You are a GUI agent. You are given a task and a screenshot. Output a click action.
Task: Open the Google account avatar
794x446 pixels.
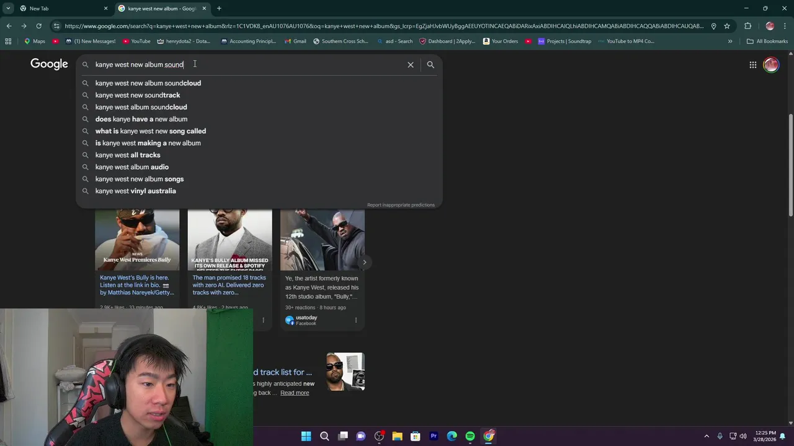click(x=771, y=64)
